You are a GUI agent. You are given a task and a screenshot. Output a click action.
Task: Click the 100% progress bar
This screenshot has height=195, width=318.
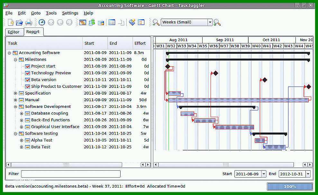(x=290, y=187)
